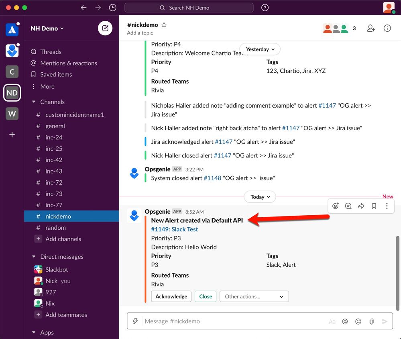The height and width of the screenshot is (339, 401).
Task: Select the ND workspace icon
Action: point(12,93)
